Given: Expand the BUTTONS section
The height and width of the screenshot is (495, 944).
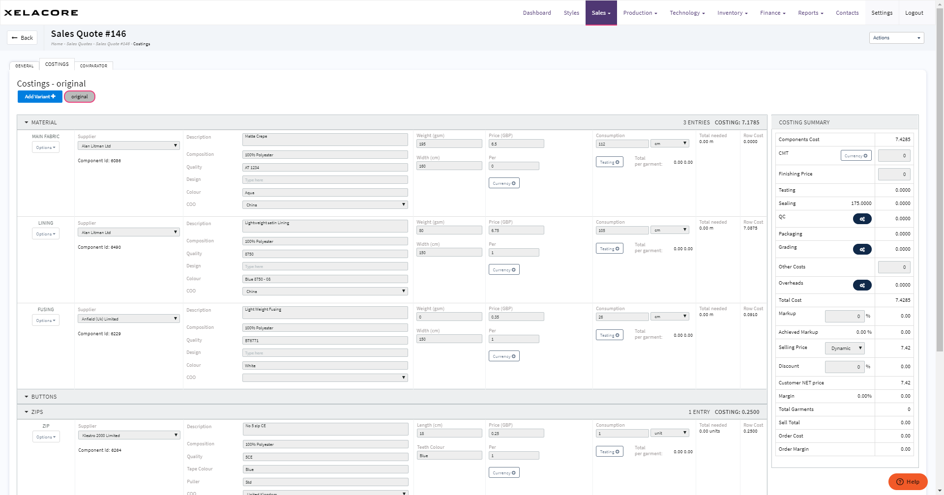Looking at the screenshot, I should click(x=27, y=397).
